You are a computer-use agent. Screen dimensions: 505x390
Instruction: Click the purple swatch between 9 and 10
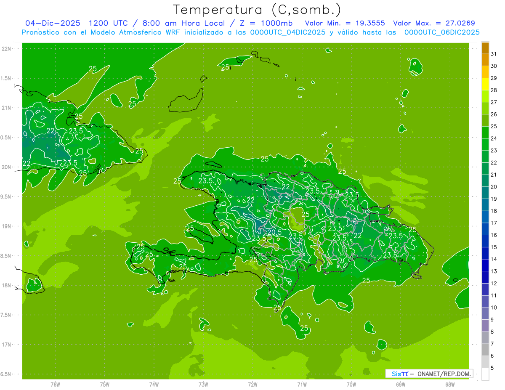point(486,314)
